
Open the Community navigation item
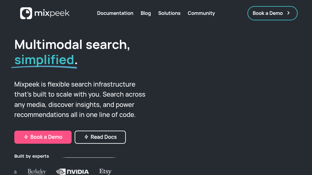(201, 13)
